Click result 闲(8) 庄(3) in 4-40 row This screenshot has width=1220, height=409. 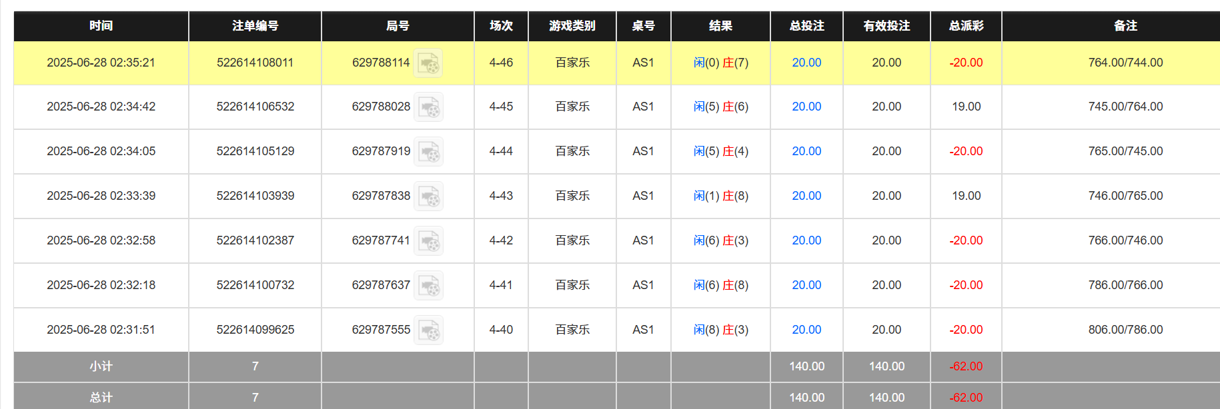[x=720, y=330]
